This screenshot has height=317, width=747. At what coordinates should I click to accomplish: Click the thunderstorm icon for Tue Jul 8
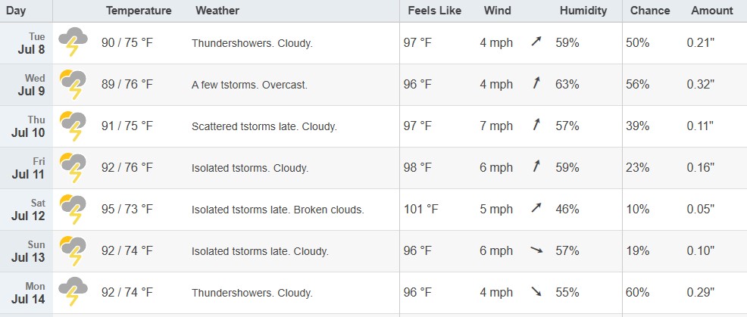(73, 42)
